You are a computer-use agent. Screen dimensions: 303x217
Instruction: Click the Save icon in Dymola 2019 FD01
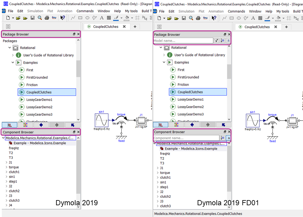184,18
